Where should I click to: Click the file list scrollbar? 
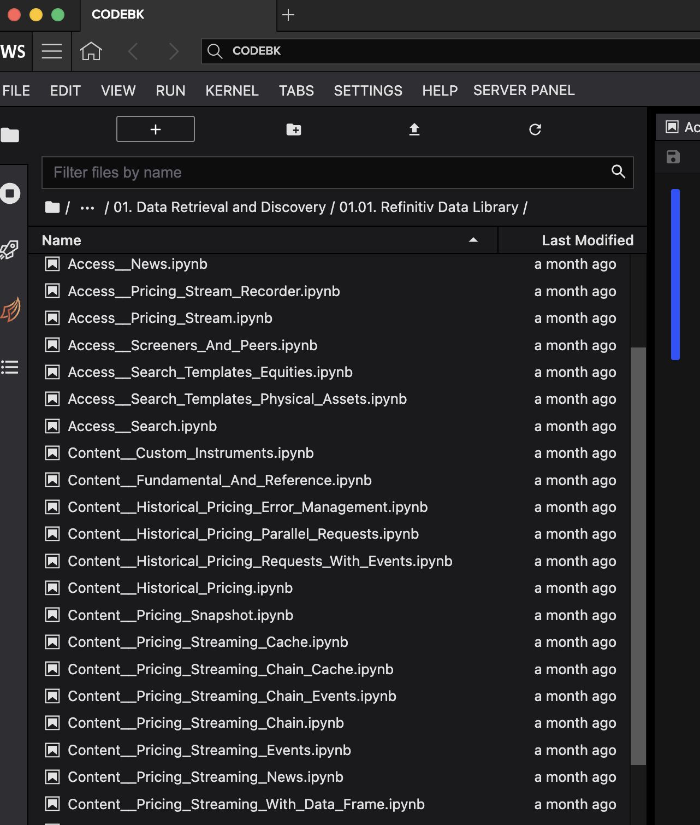point(638,556)
